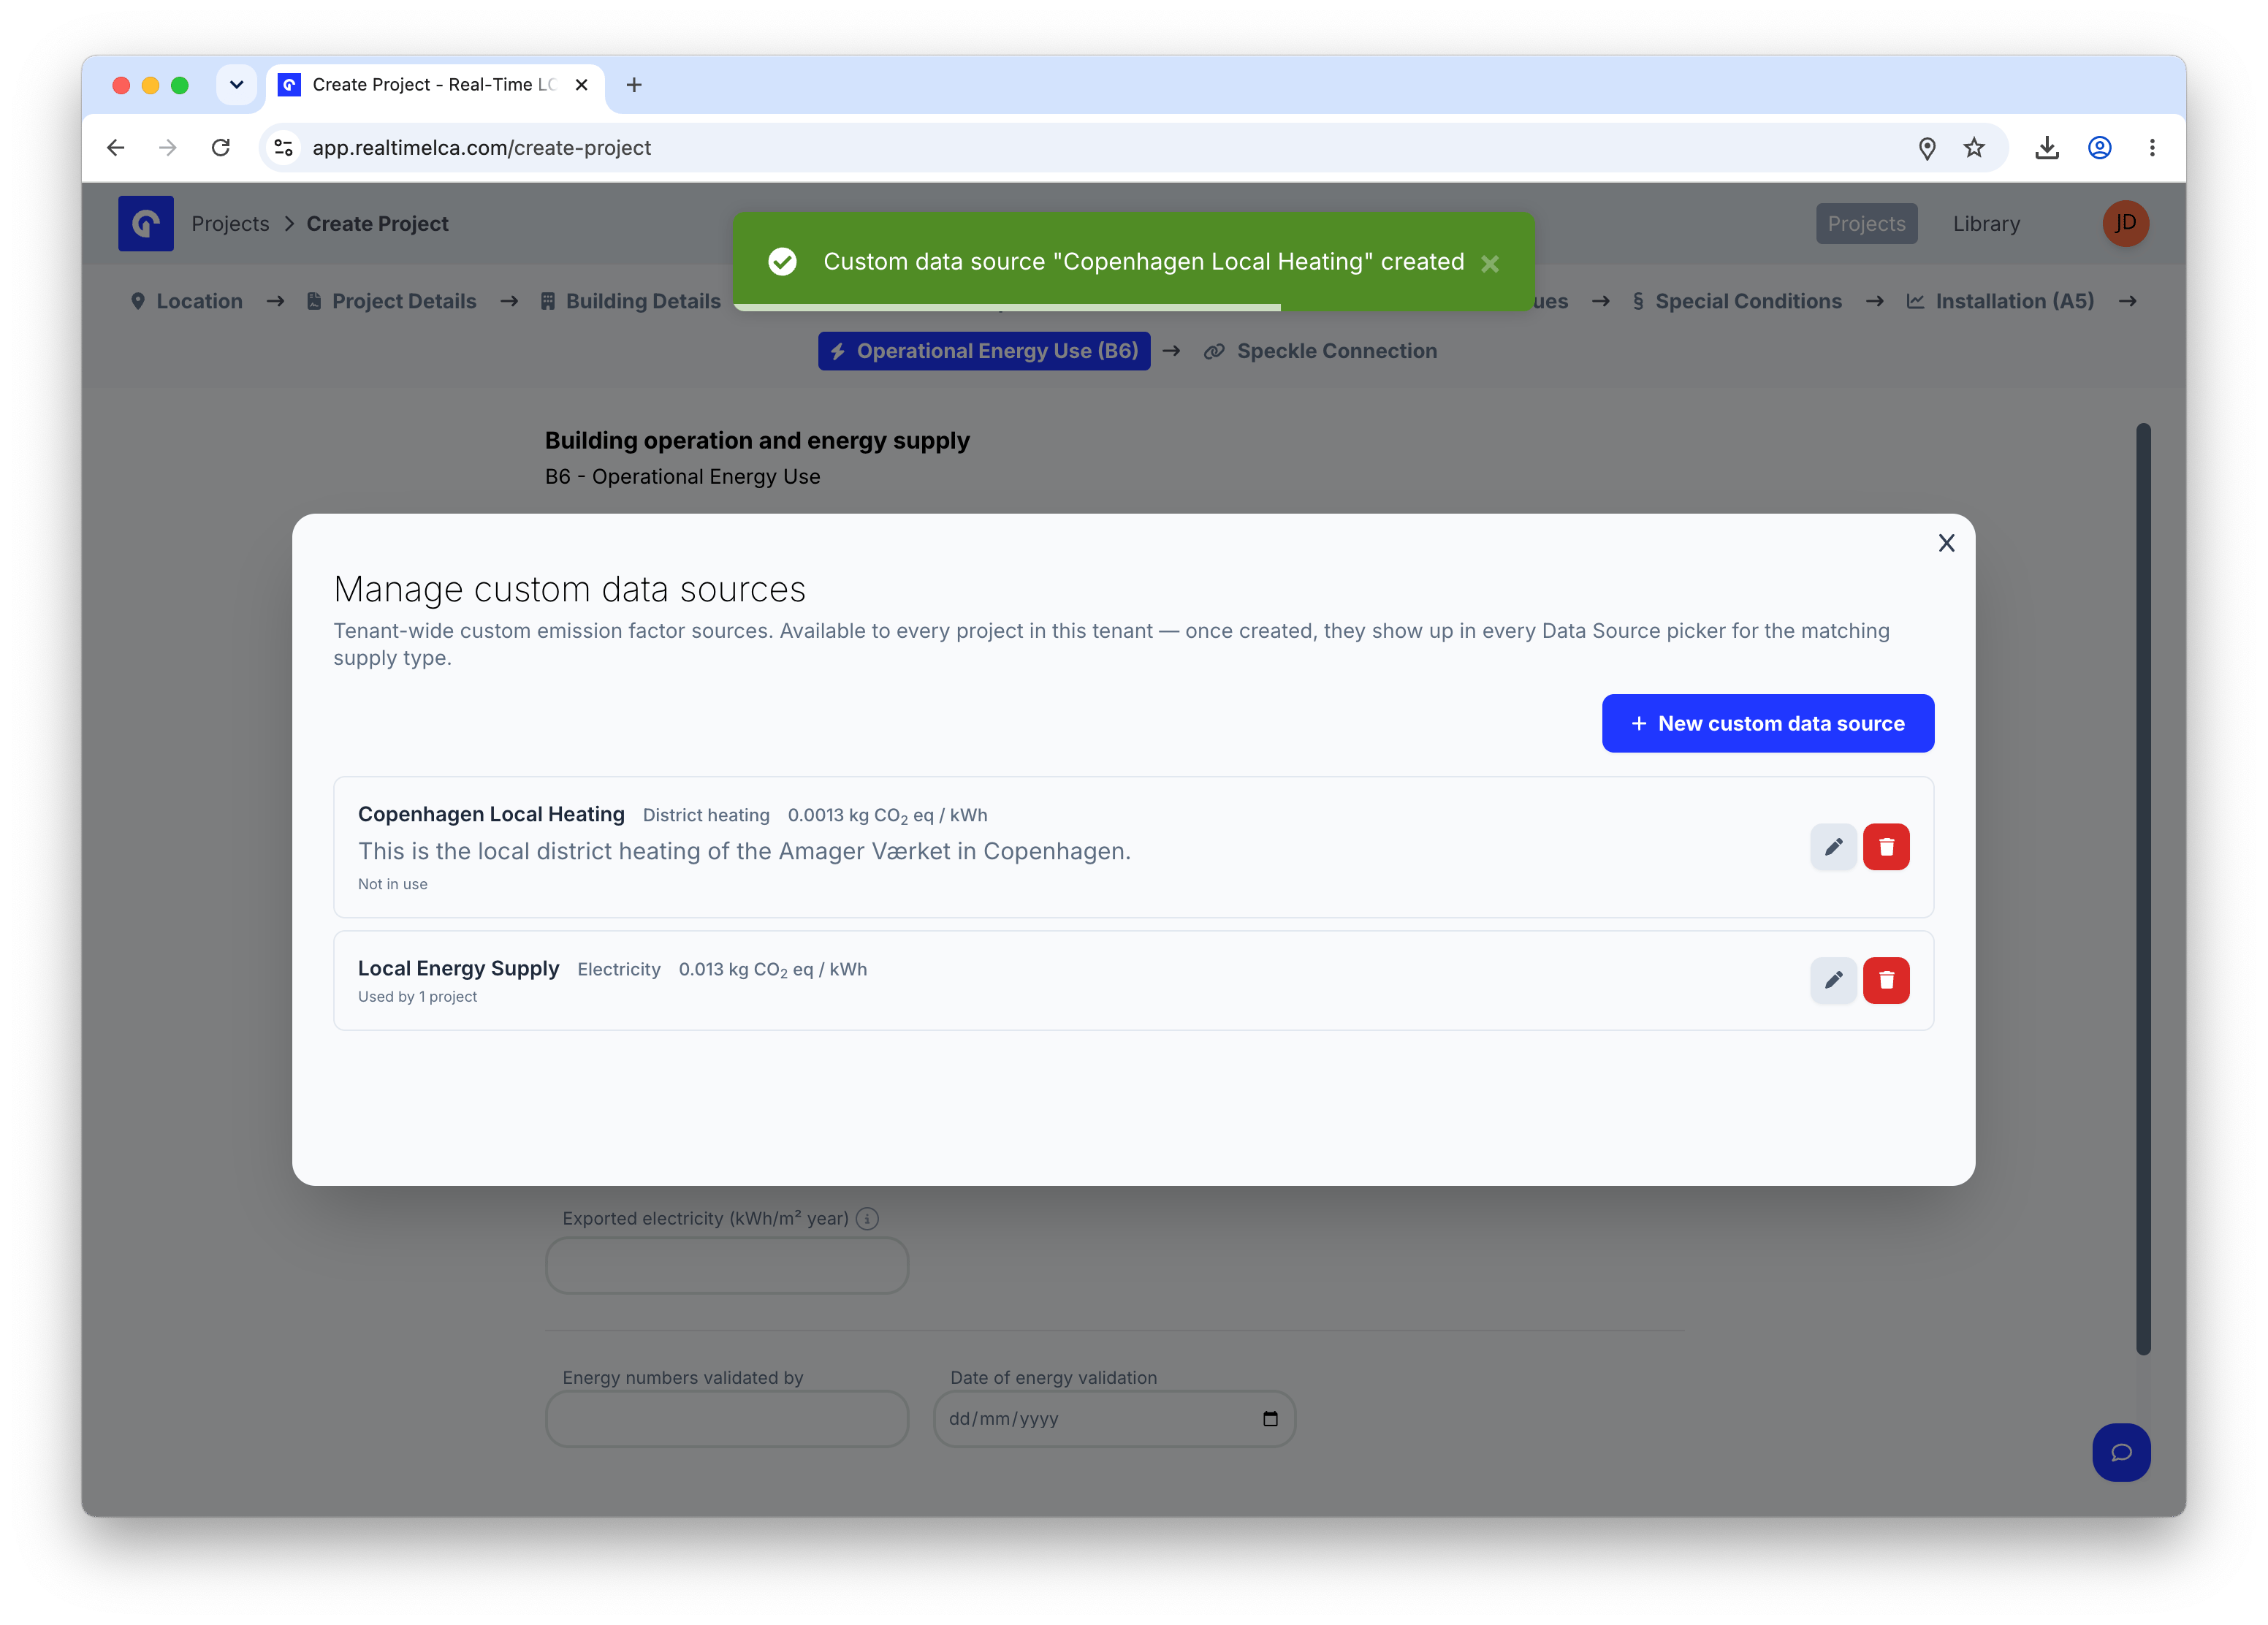Click the page vertical scrollbar
The height and width of the screenshot is (1625, 2268).
tap(2143, 888)
